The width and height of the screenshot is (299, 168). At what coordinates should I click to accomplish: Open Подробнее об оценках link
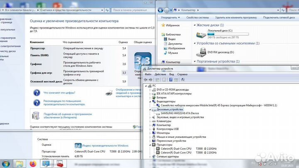(x=68, y=116)
